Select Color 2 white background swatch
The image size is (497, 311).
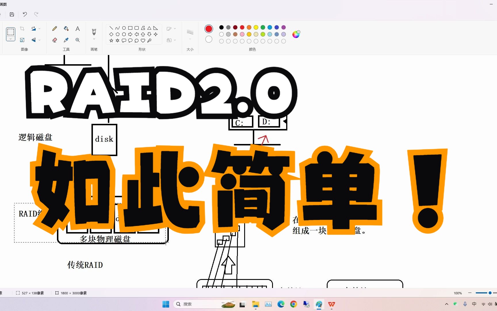209,39
